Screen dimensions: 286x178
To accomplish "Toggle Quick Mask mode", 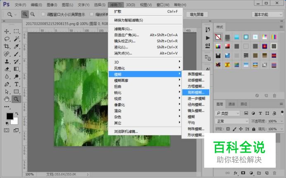I will pyautogui.click(x=7, y=130).
